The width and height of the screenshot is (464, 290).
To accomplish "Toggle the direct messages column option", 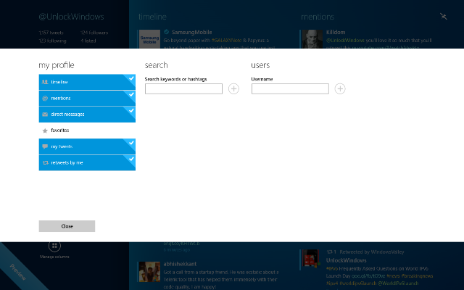I will pyautogui.click(x=87, y=115).
